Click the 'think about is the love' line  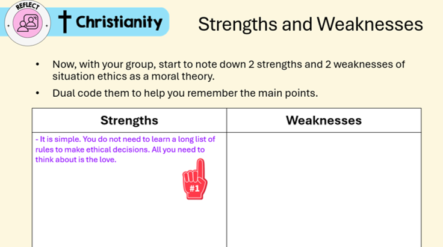(76, 160)
